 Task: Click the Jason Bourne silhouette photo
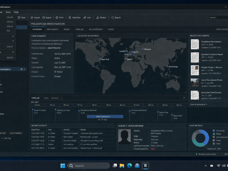point(125,137)
